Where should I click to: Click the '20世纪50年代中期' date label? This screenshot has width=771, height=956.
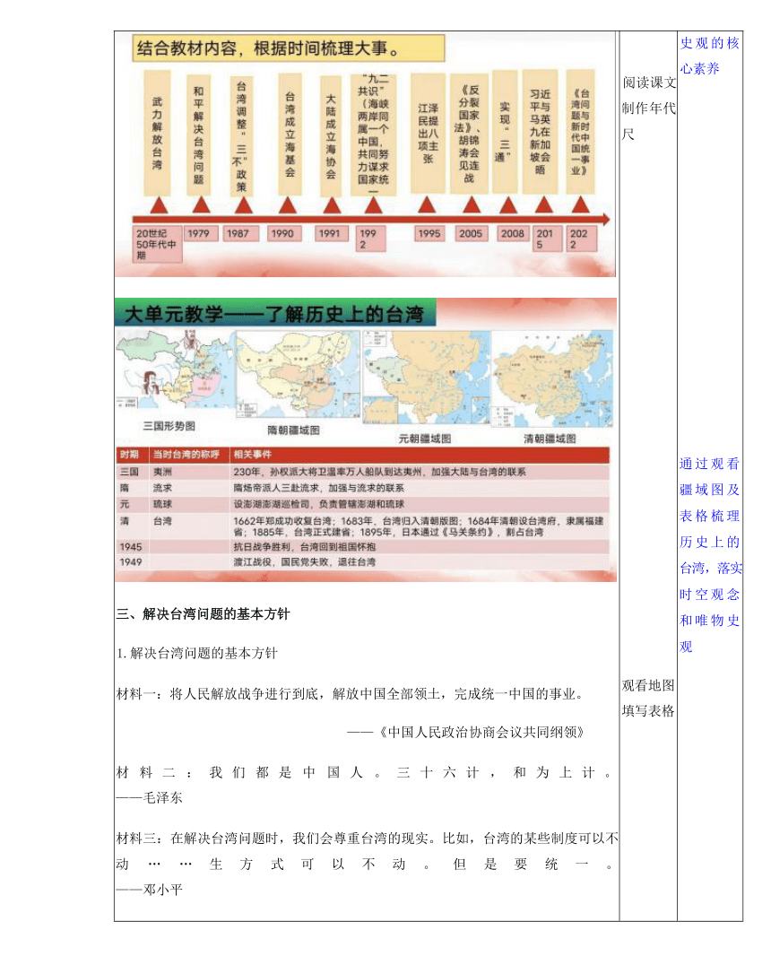[157, 244]
